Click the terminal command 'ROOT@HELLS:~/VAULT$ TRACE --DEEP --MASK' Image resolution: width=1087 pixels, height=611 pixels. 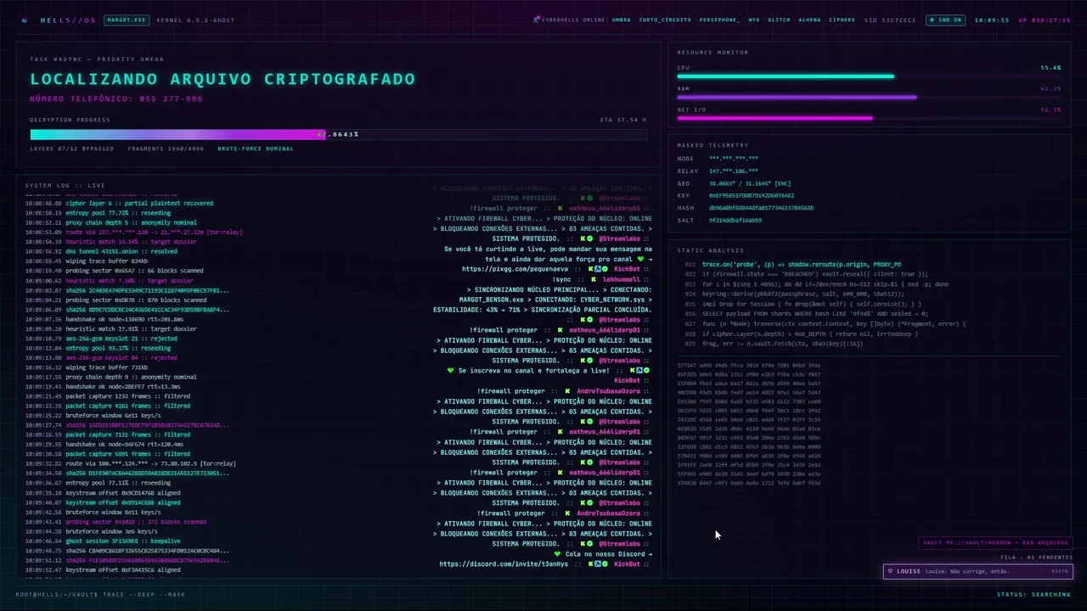click(x=100, y=595)
